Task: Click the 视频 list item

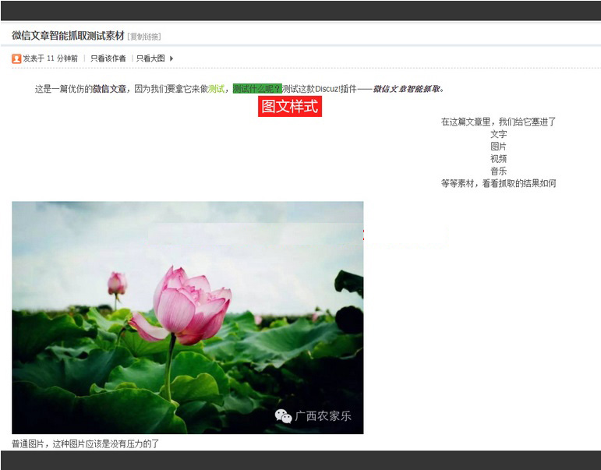Action: coord(498,159)
